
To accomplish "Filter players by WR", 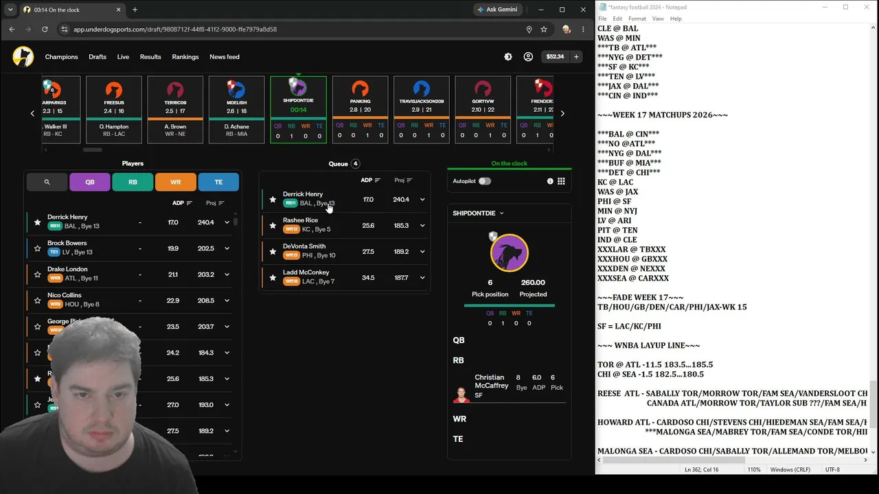I will (x=176, y=182).
